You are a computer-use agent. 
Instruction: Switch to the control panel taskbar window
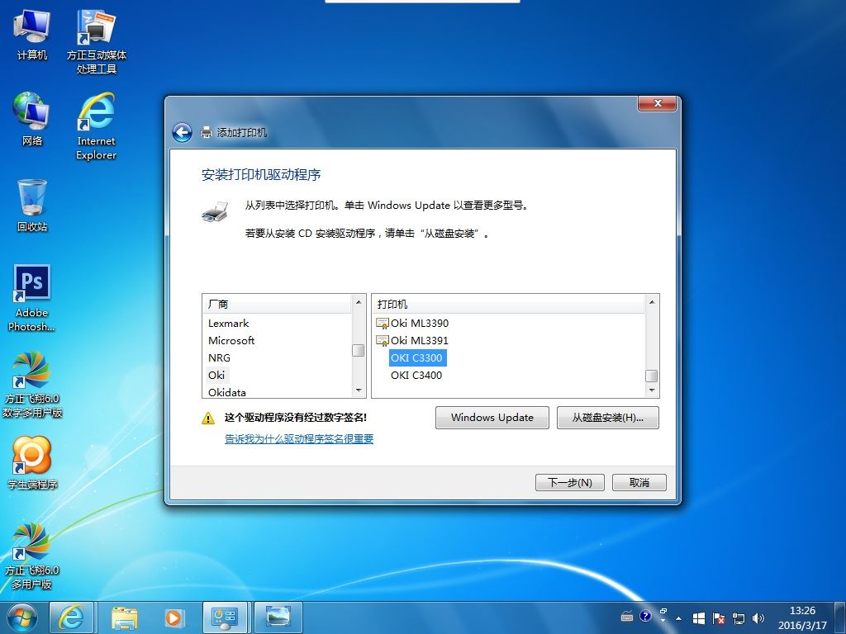click(x=225, y=617)
